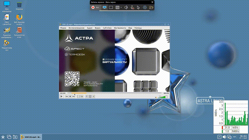The width and height of the screenshot is (249, 140).
Task: Open screen recorder settings gear
Action: pyautogui.click(x=145, y=7)
